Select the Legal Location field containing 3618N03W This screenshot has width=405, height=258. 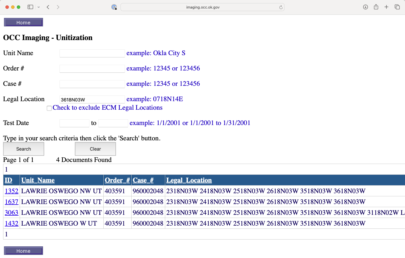click(92, 99)
